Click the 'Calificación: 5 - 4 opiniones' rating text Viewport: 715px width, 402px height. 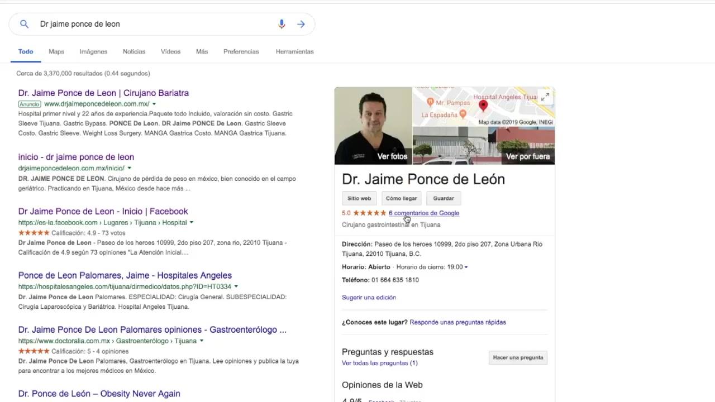pos(90,351)
